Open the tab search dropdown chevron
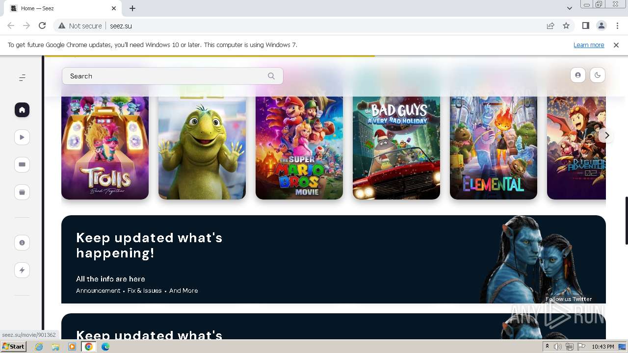This screenshot has width=628, height=353. pos(569,8)
